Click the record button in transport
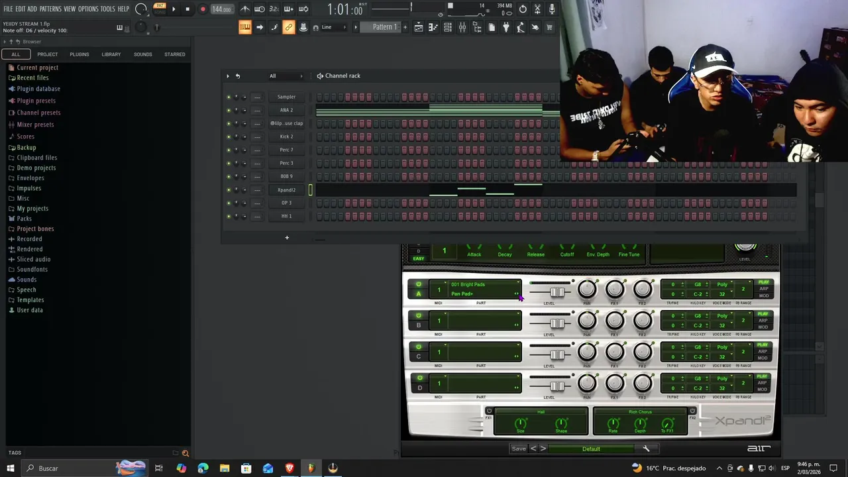Image resolution: width=848 pixels, height=477 pixels. (203, 9)
